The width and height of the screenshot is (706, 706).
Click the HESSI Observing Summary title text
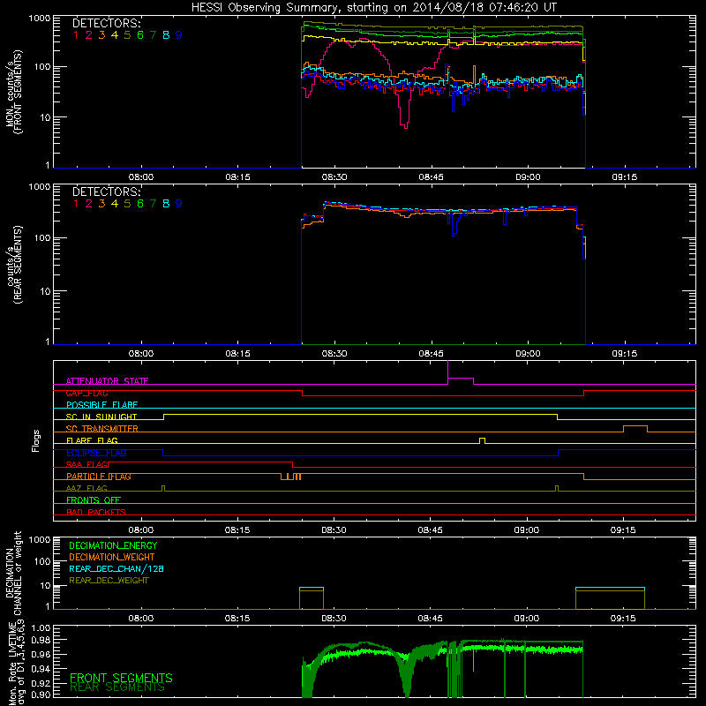tap(374, 7)
